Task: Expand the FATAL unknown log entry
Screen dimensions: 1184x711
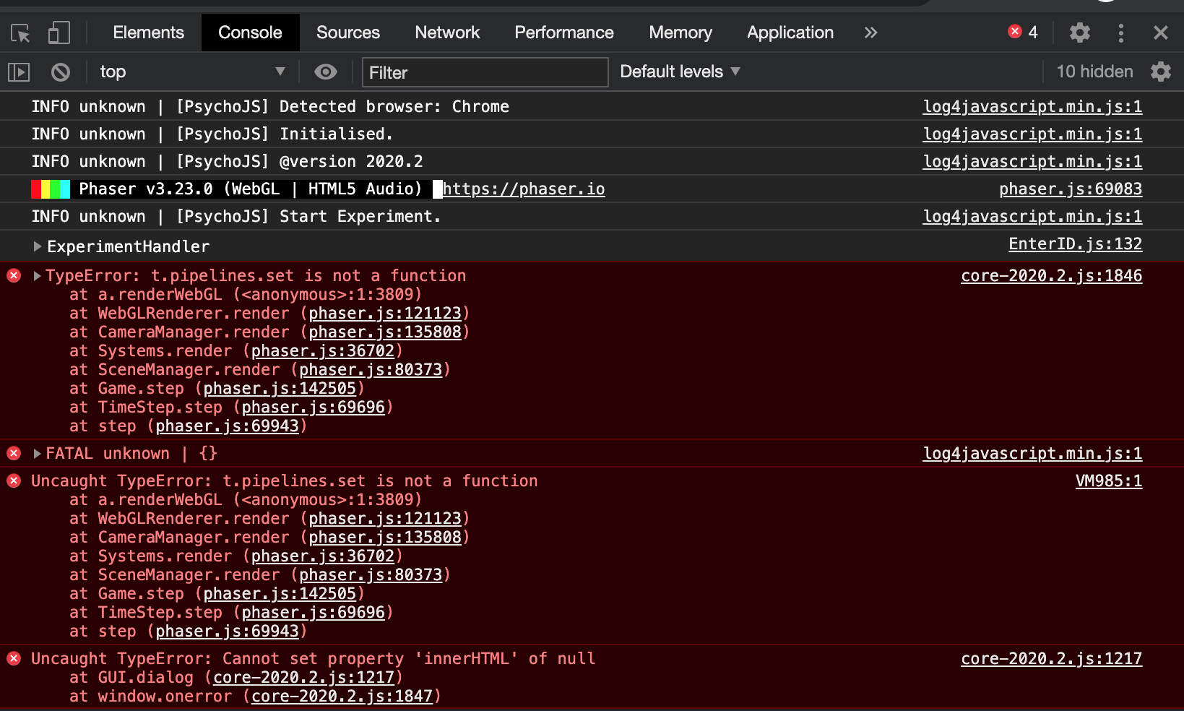Action: tap(37, 454)
